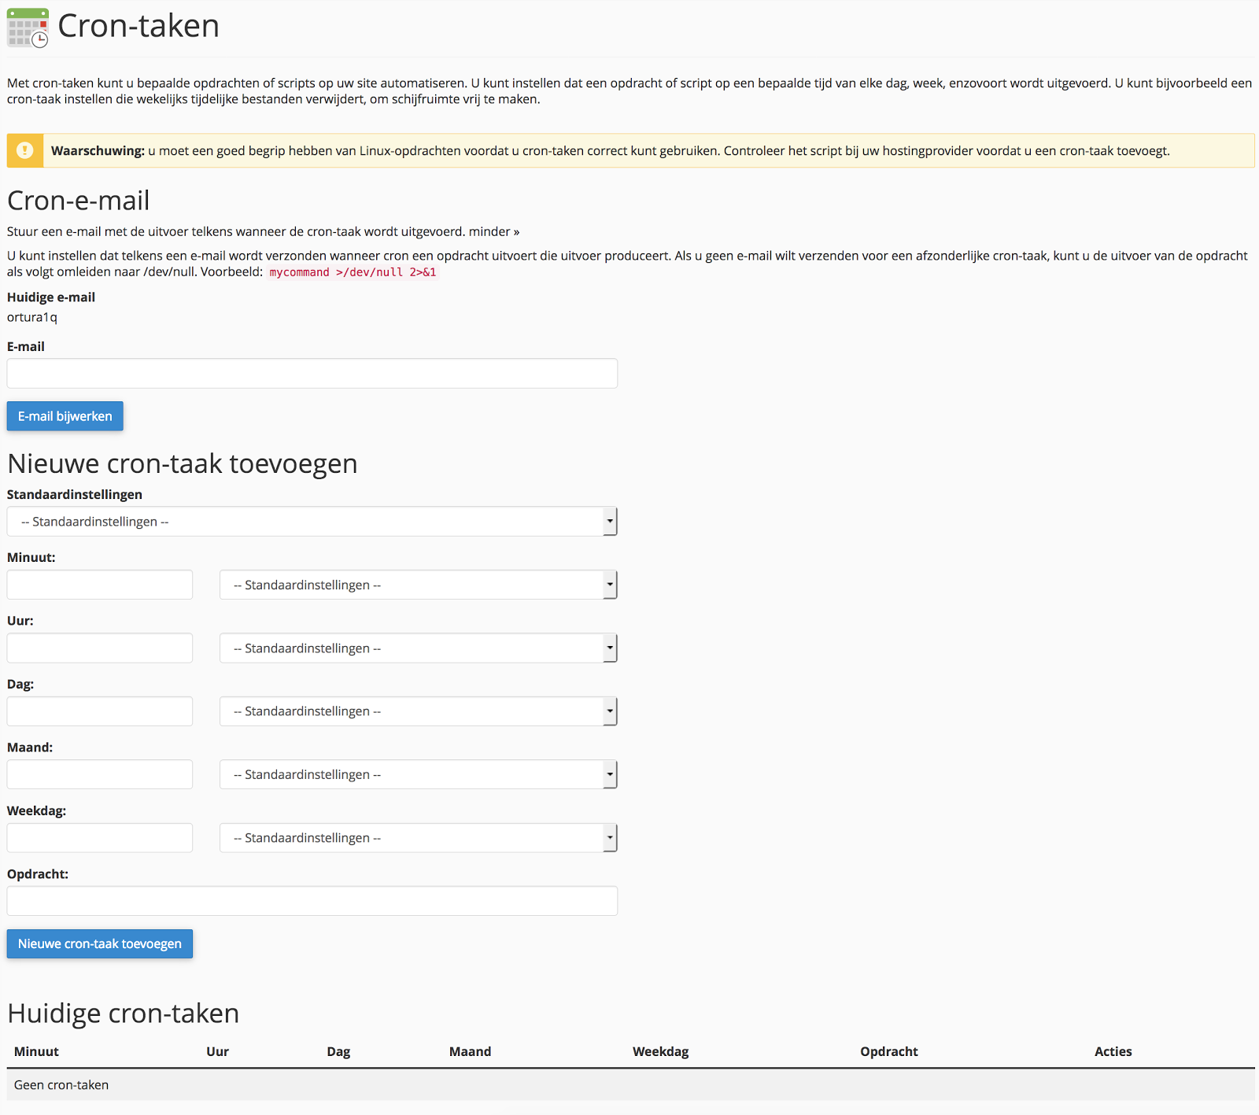
Task: Click the Opdracht command input field
Action: [x=312, y=901]
